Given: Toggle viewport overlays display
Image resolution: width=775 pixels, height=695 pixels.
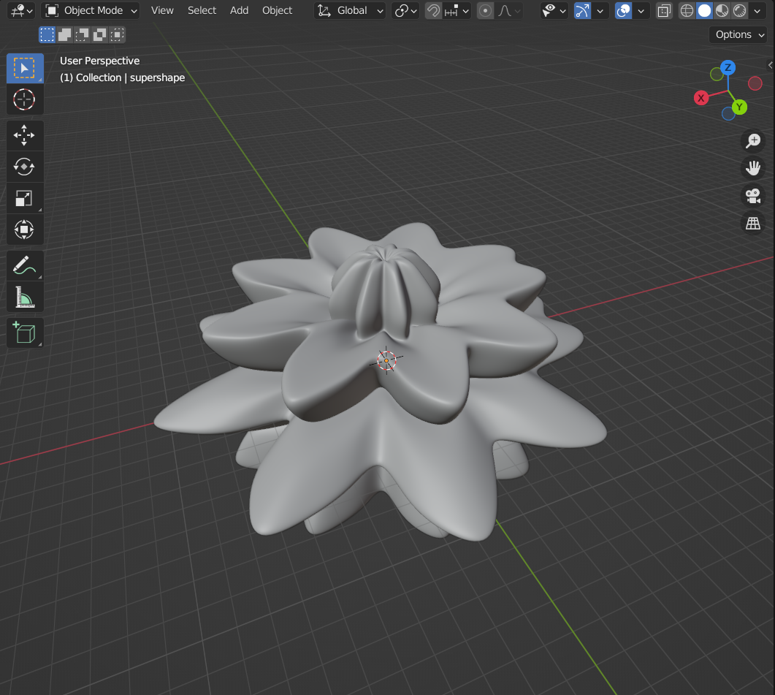Looking at the screenshot, I should [623, 10].
